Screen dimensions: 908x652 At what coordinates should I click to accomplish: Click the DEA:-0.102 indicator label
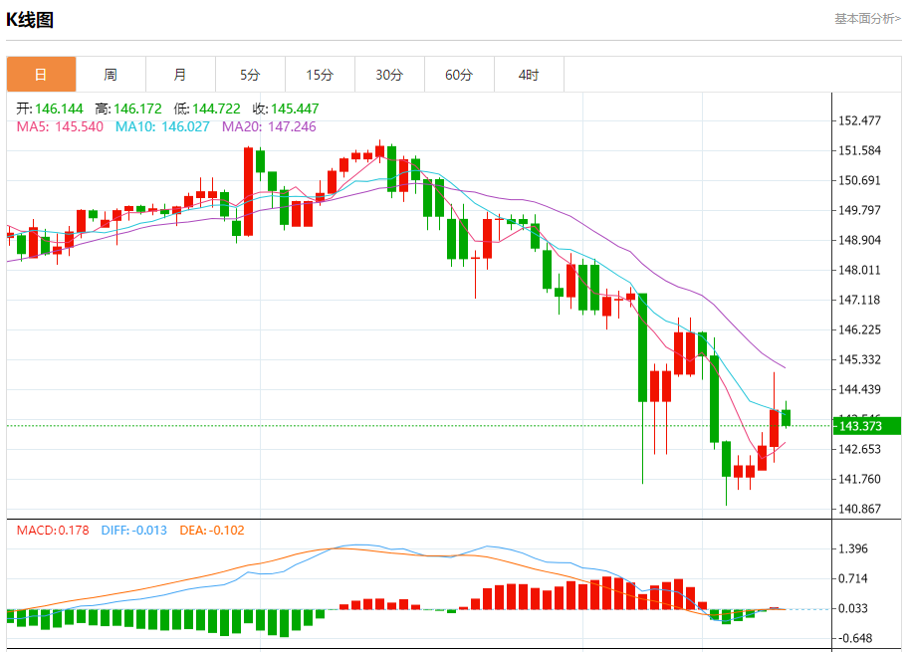point(212,530)
